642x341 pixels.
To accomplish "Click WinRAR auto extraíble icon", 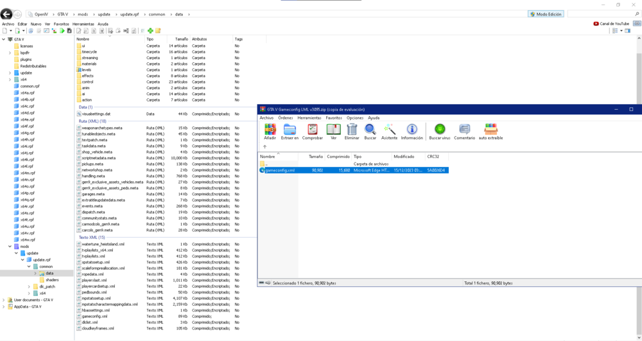I will [490, 132].
